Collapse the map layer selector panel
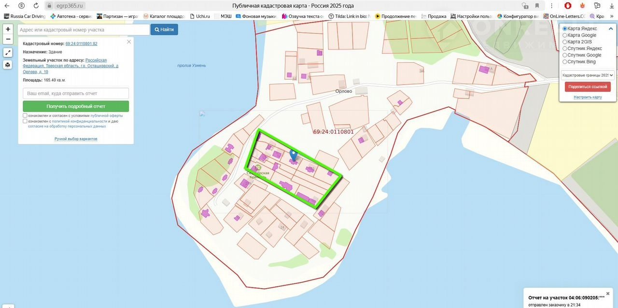Image resolution: width=618 pixels, height=308 pixels. pyautogui.click(x=611, y=28)
